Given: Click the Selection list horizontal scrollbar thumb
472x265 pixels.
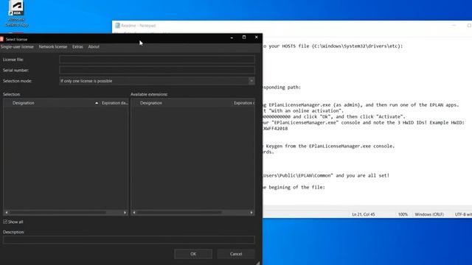Looking at the screenshot, I should click(58, 213).
